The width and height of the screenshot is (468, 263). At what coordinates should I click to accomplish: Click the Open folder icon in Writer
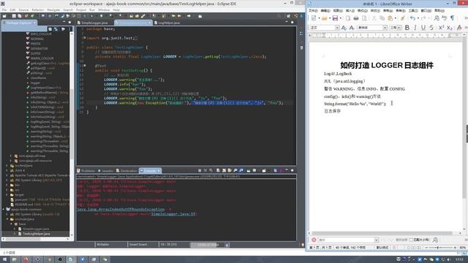click(325, 18)
